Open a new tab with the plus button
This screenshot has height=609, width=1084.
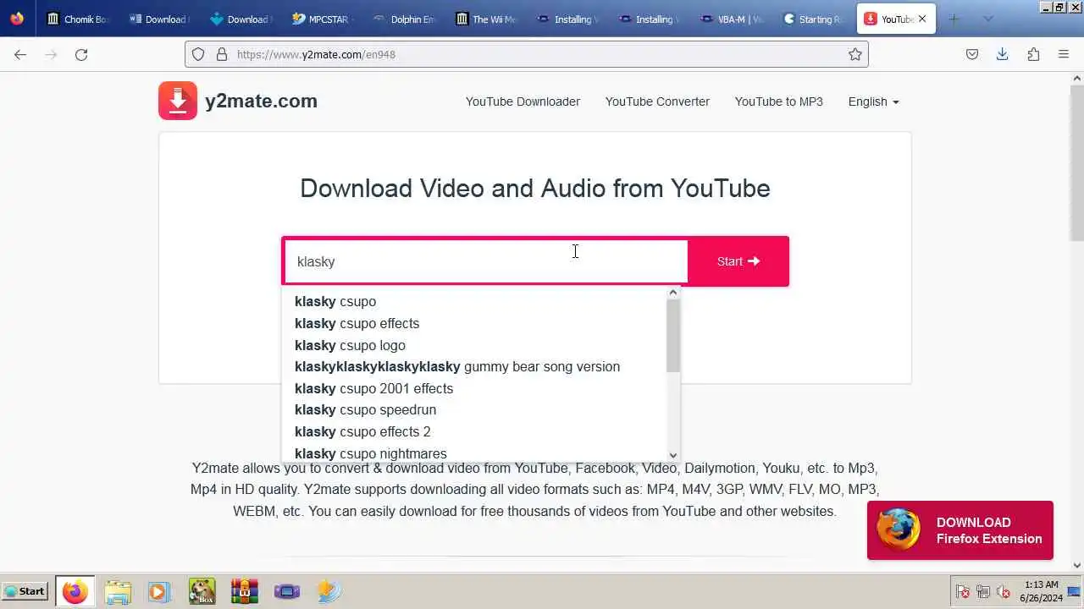[954, 19]
